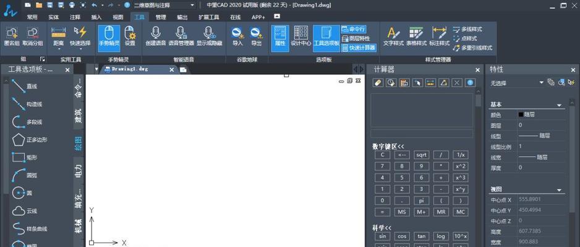The width and height of the screenshot is (580, 247).
Task: Open the 视图 (View) ribbon tab
Action: 118,17
